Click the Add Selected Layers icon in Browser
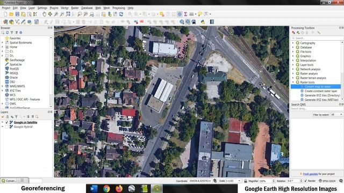Viewport: 344px width, 193px height. tap(3, 33)
